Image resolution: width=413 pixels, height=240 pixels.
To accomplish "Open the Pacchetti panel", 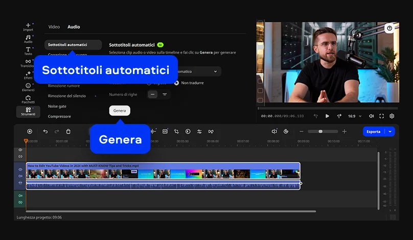I will coord(28,99).
